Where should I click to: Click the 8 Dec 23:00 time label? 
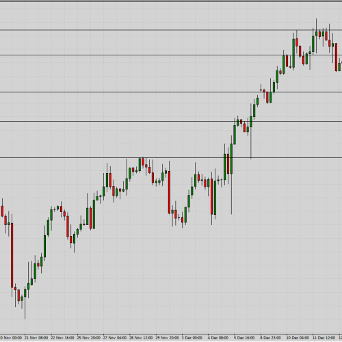click(271, 338)
